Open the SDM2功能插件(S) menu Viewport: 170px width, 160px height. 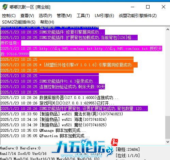click(x=19, y=22)
